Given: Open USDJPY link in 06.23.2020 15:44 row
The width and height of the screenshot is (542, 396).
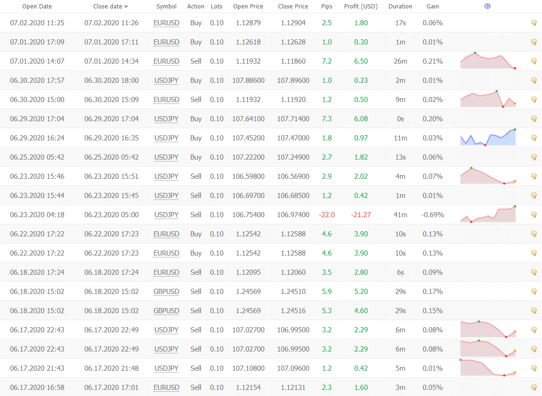Looking at the screenshot, I should (166, 196).
